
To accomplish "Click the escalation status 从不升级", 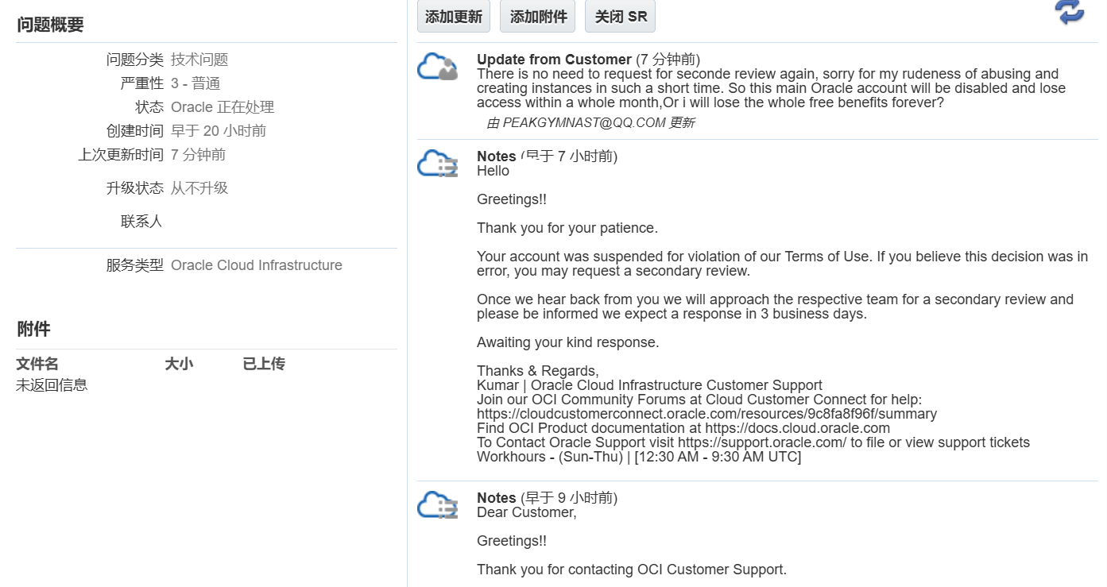I will pos(199,188).
